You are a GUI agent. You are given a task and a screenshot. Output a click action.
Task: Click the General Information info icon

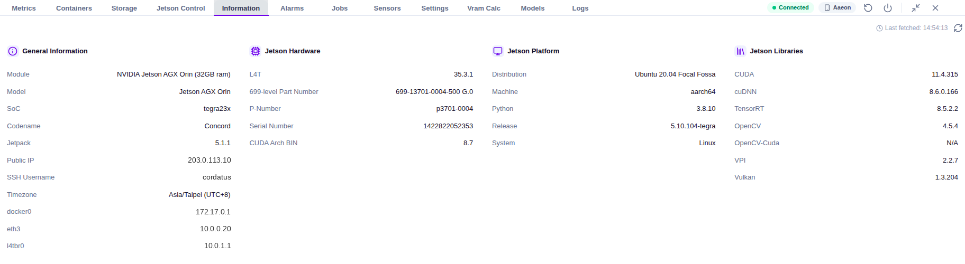pyautogui.click(x=13, y=51)
